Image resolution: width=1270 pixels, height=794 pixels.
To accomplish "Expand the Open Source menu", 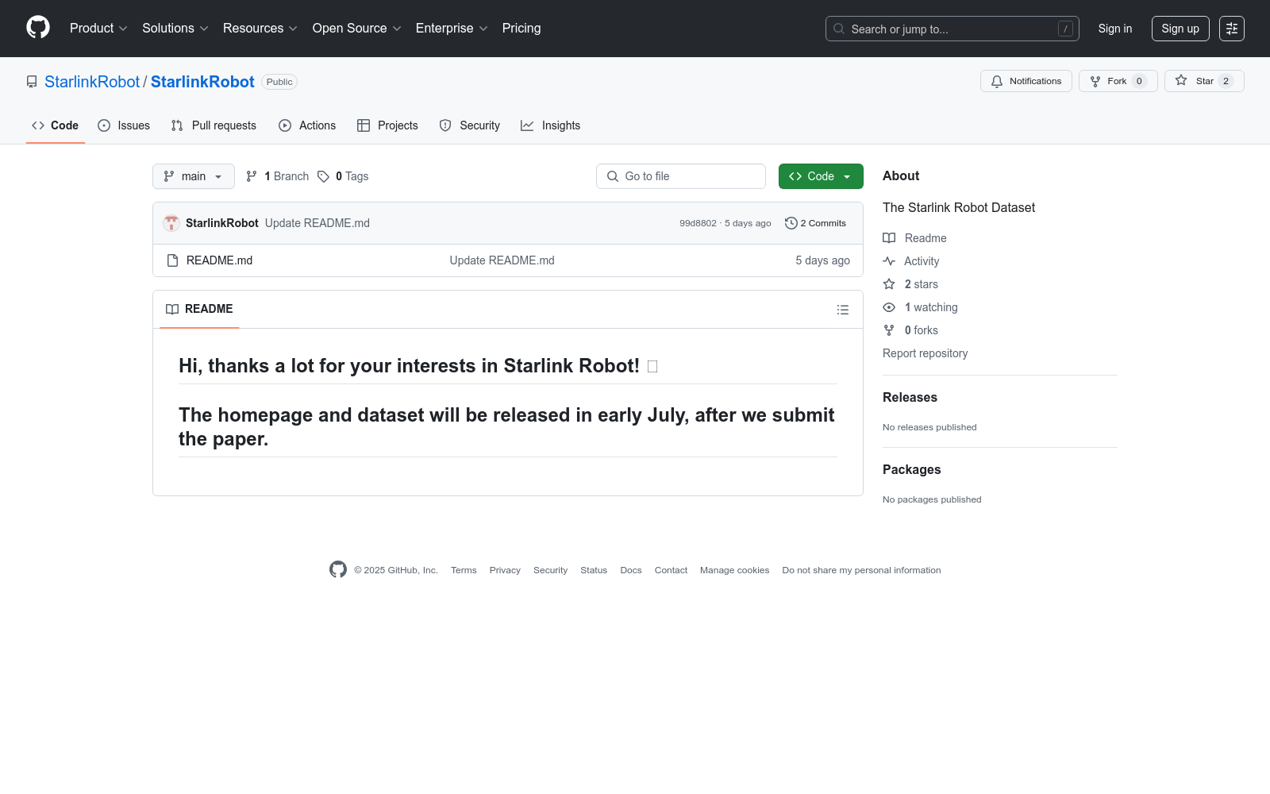I will tap(357, 29).
